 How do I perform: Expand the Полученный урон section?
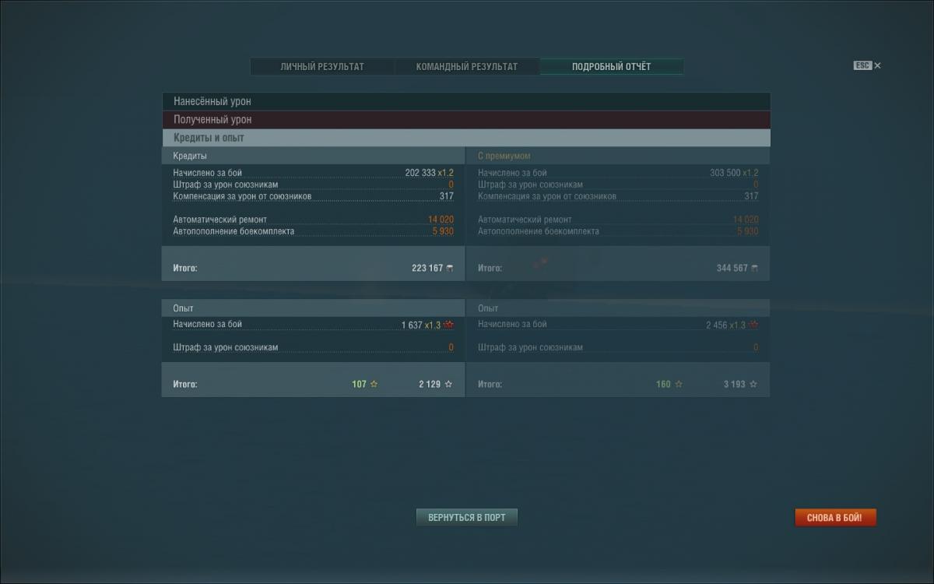(x=465, y=120)
